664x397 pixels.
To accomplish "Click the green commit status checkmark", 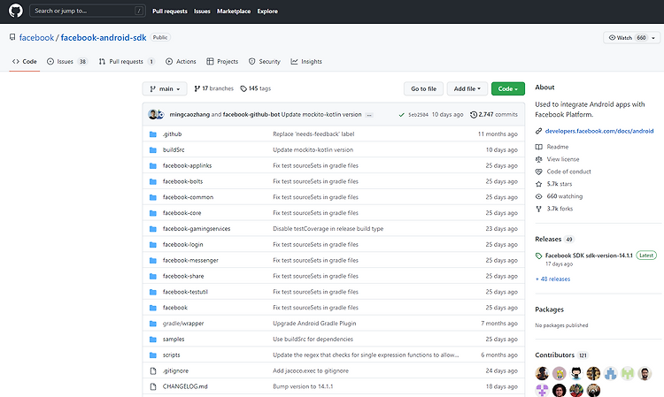I will pyautogui.click(x=401, y=115).
